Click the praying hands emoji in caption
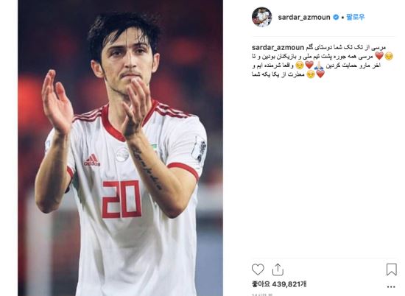This screenshot has height=296, width=405. (x=319, y=65)
